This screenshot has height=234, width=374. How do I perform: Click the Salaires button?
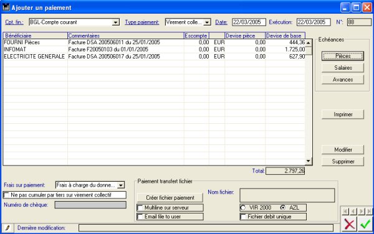coord(343,68)
